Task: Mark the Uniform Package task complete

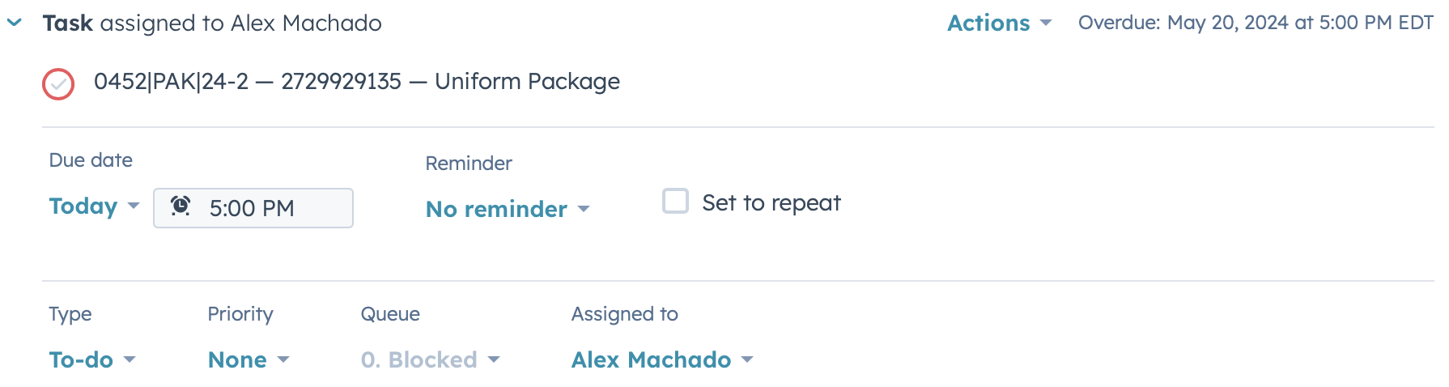Action: click(58, 84)
